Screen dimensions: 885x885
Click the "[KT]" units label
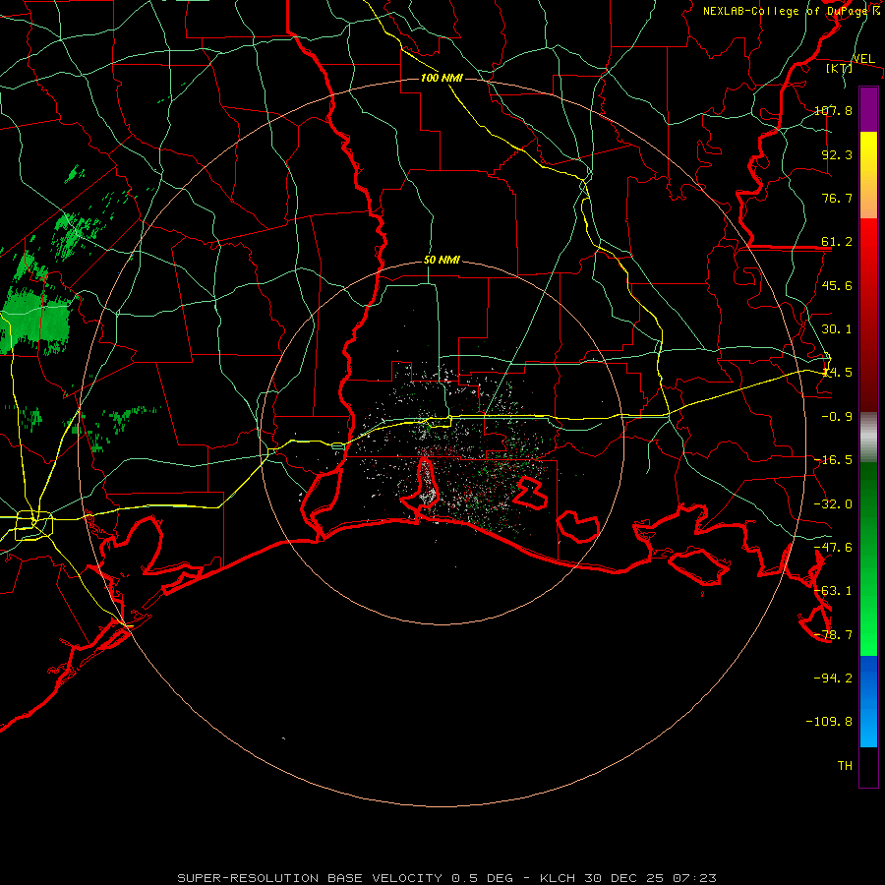pyautogui.click(x=840, y=68)
